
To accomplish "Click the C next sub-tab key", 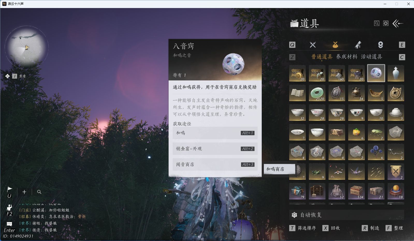I will (402, 57).
